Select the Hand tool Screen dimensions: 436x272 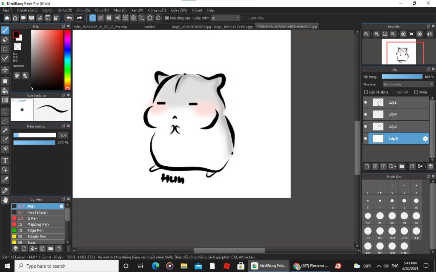(5, 200)
